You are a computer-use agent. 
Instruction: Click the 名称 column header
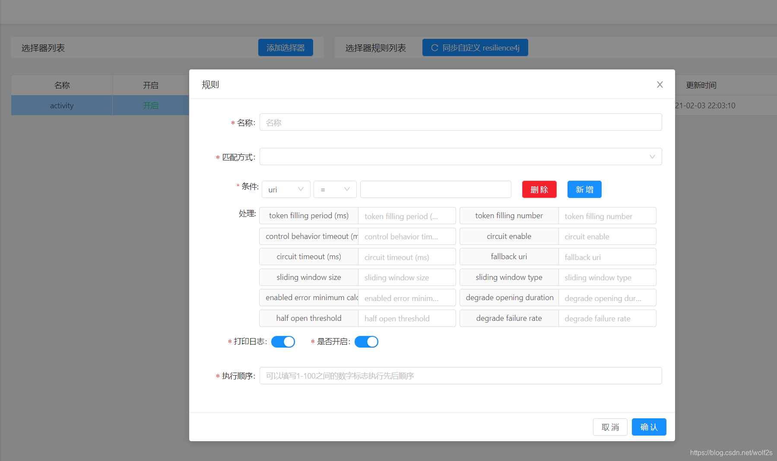click(x=62, y=85)
